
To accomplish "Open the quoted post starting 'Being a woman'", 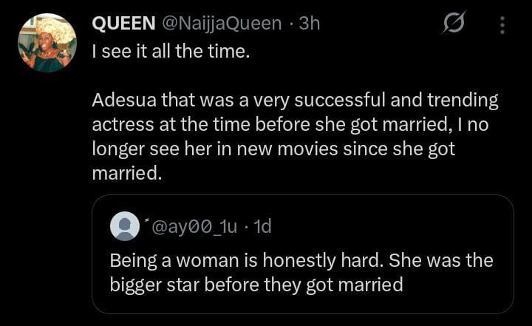I will [x=301, y=272].
